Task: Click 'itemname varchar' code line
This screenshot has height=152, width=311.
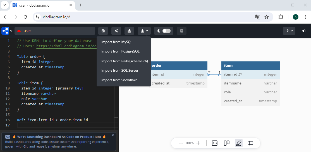Action: pos(39,94)
